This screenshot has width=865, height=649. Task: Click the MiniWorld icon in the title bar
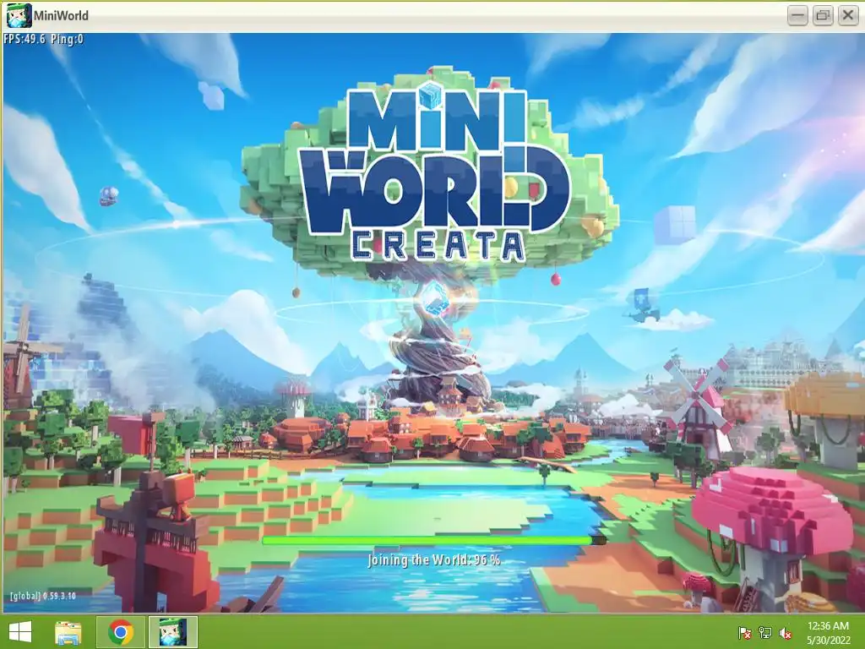tap(19, 15)
